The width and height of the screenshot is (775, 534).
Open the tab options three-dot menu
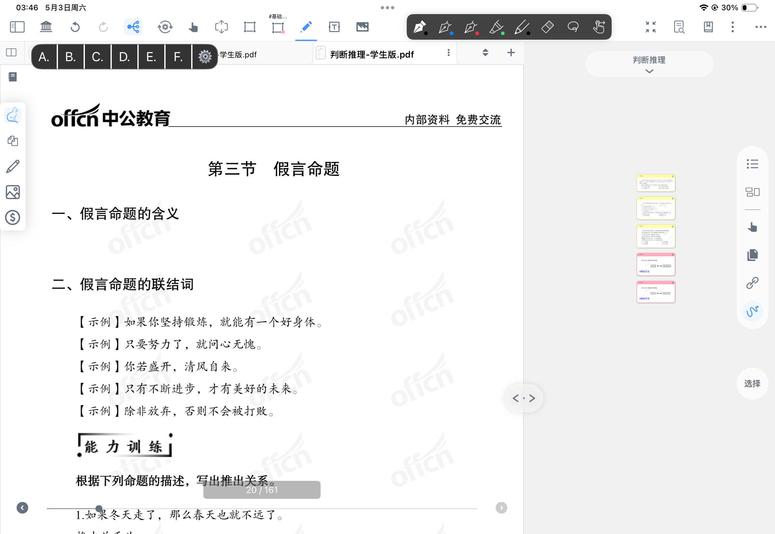click(x=448, y=53)
